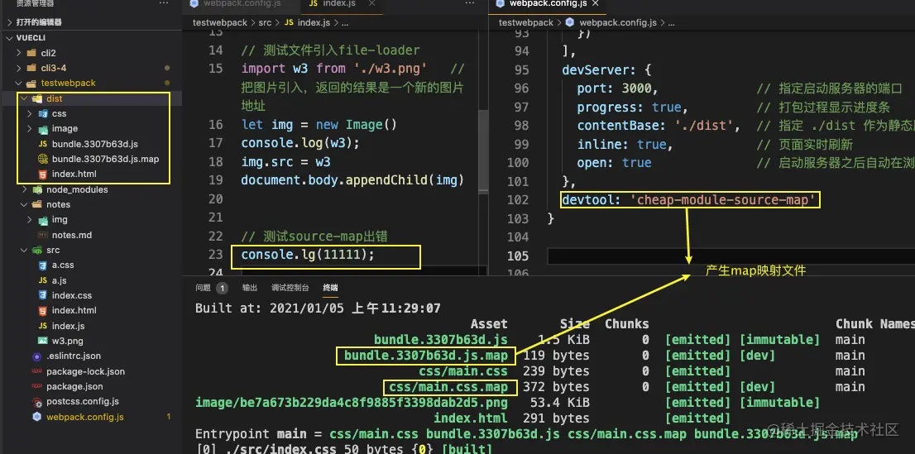
Task: Click the "devtool: 'cheap-module-source-map'" line
Action: pyautogui.click(x=688, y=200)
